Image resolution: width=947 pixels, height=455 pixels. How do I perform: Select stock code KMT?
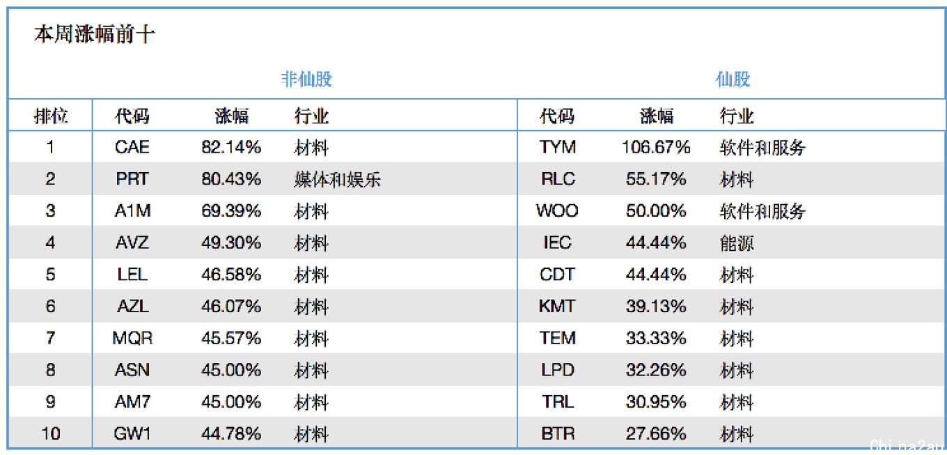click(x=558, y=307)
